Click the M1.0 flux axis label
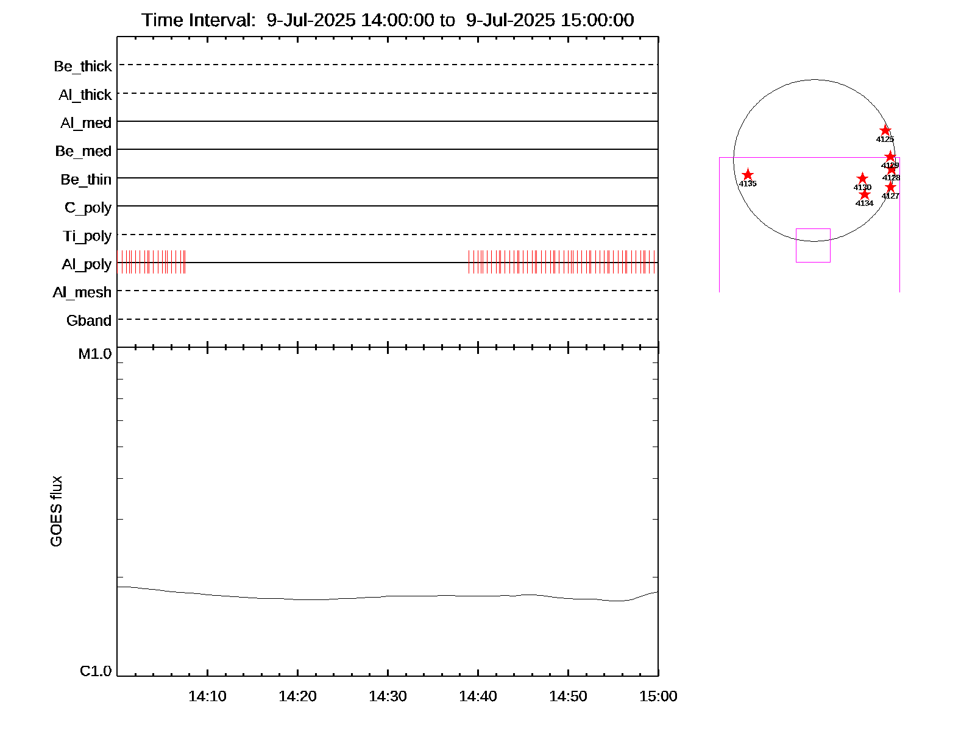This screenshot has height=731, width=975. coord(95,354)
